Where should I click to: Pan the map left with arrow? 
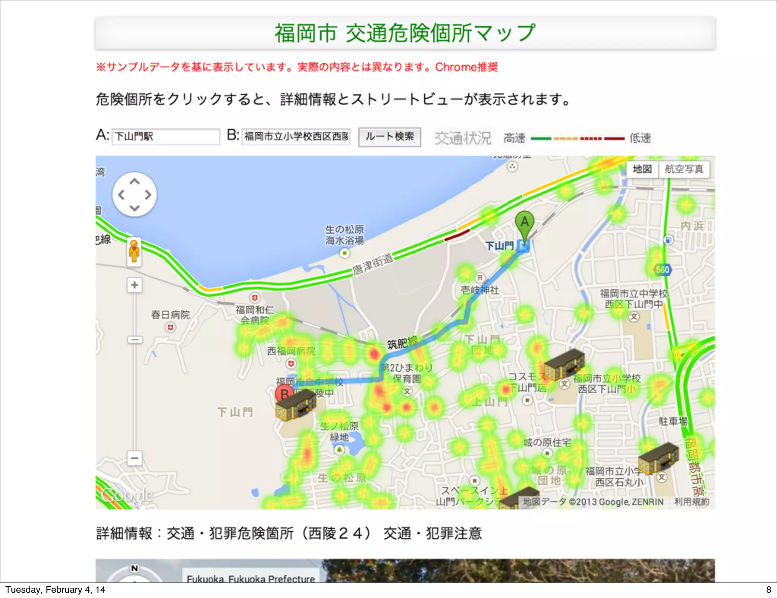[x=121, y=195]
